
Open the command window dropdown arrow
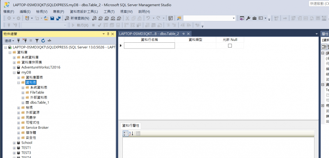coord(266,18)
